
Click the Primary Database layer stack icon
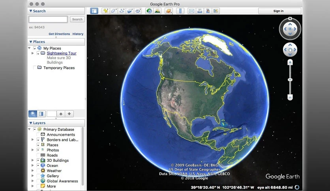[x=39, y=129]
